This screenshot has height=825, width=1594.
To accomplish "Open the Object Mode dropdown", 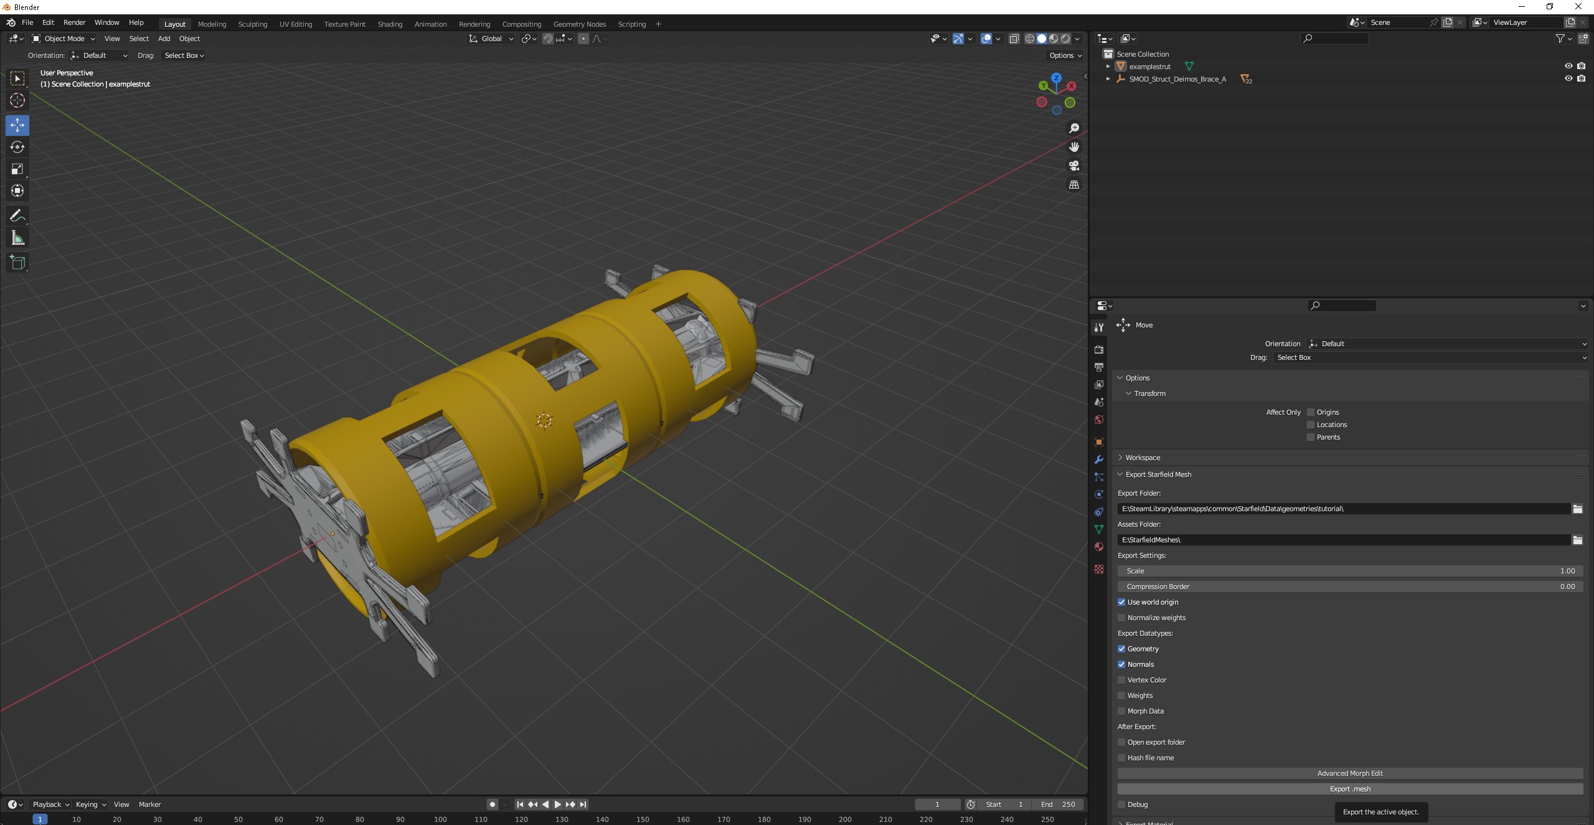I will (x=64, y=39).
